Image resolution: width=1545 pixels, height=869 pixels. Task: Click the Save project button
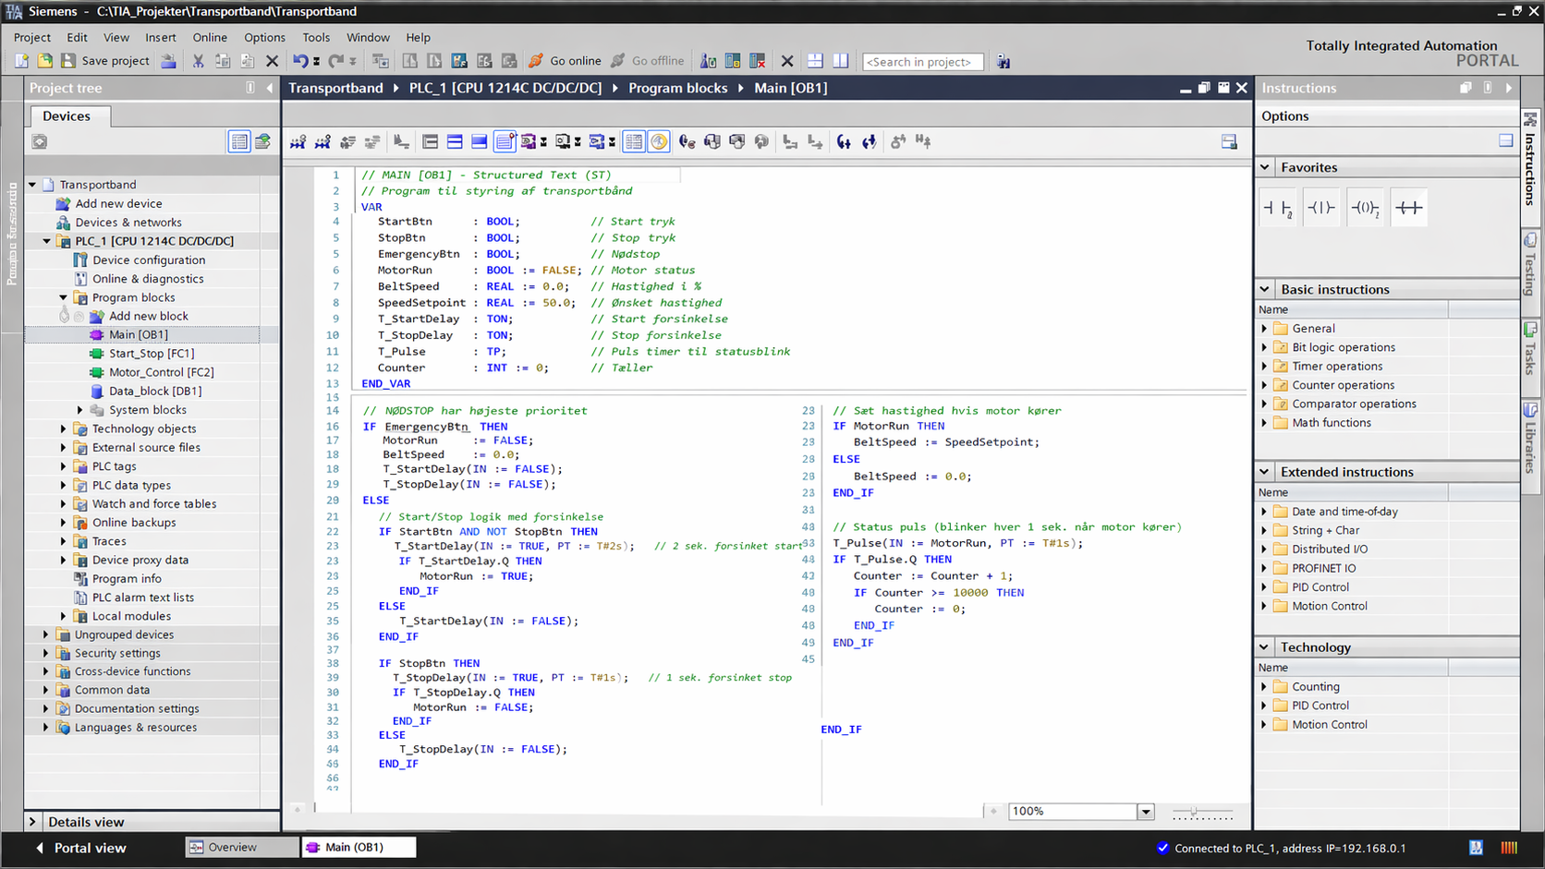(104, 61)
